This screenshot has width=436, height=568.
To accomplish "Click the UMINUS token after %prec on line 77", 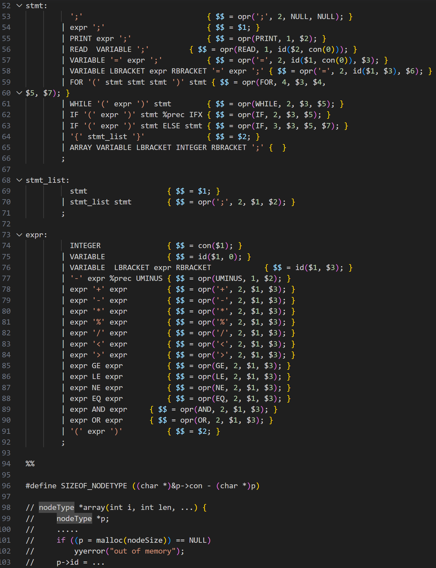I will point(149,279).
